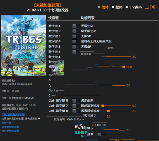The image size is (159, 141).
Task: Follow the 支持作者 link
Action: click(6, 123)
